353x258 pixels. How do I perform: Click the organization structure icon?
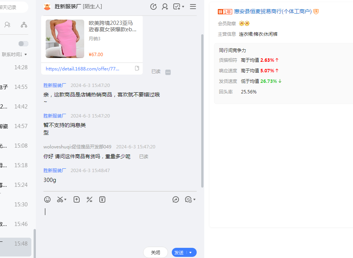tap(24, 24)
